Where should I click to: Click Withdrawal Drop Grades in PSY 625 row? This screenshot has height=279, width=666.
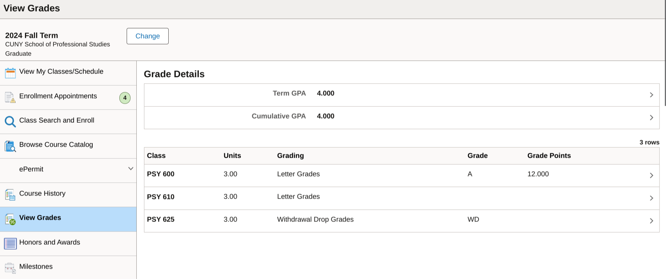click(315, 219)
